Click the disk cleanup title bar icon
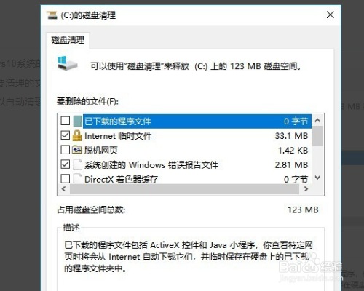 click(x=52, y=15)
